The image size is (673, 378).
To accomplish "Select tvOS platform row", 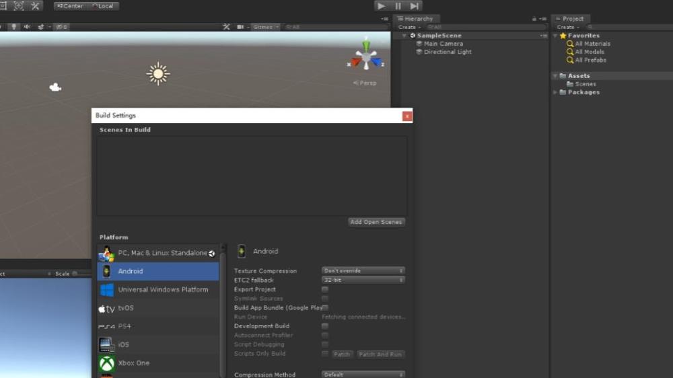I will tap(158, 308).
